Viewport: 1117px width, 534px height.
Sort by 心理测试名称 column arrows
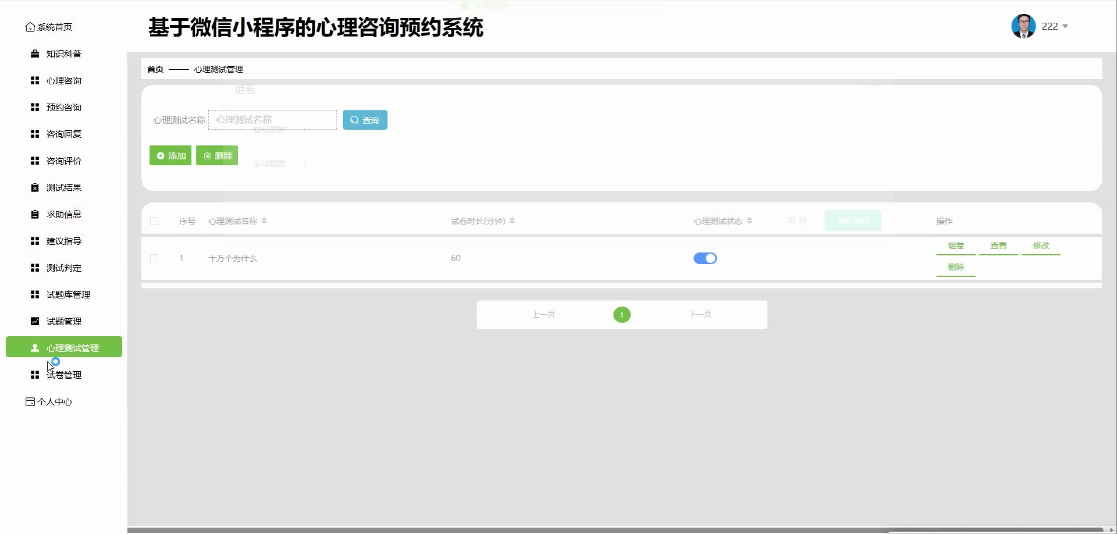click(264, 221)
